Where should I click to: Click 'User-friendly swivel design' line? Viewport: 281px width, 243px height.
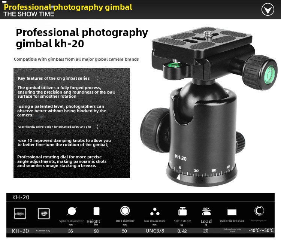54,127
